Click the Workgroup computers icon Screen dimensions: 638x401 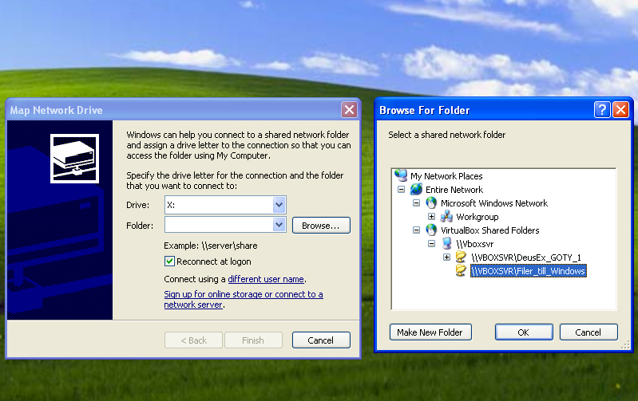coord(447,217)
